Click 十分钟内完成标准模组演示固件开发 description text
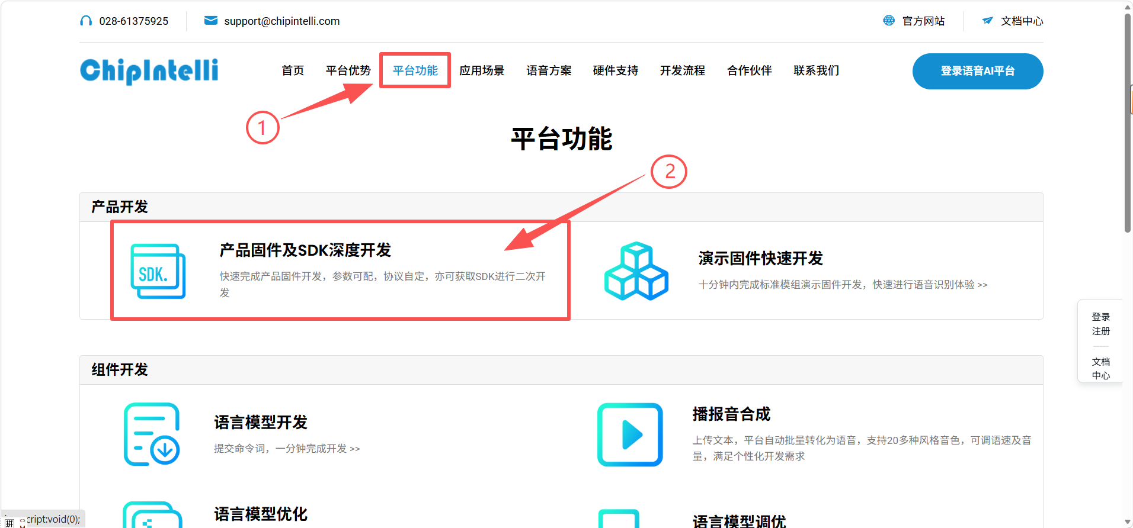The image size is (1133, 528). pos(843,285)
